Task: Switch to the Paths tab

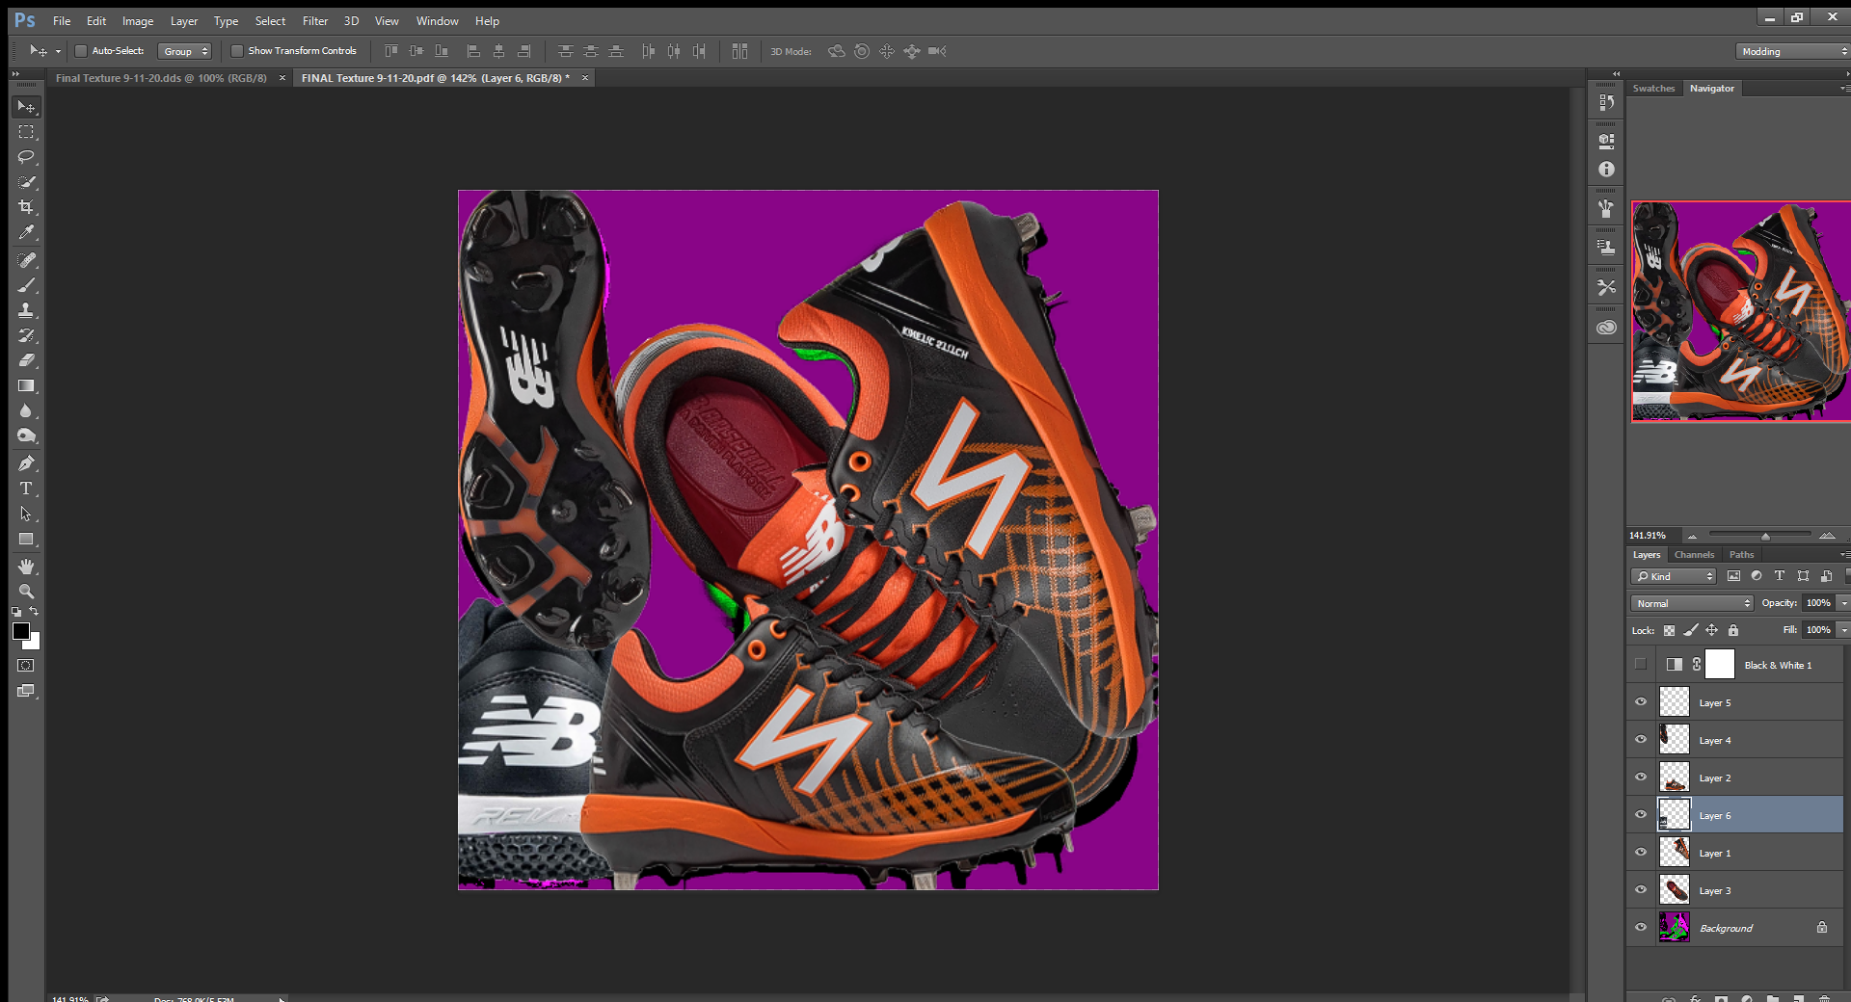Action: (x=1741, y=555)
